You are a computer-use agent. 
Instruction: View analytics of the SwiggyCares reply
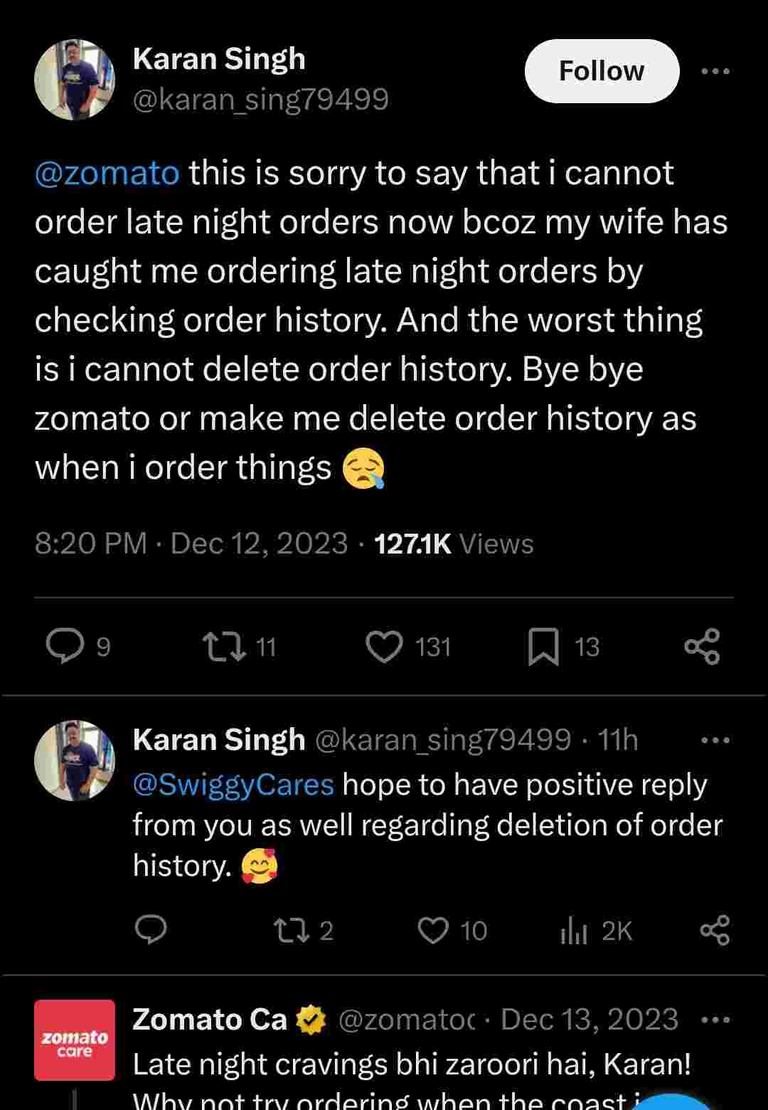point(575,930)
